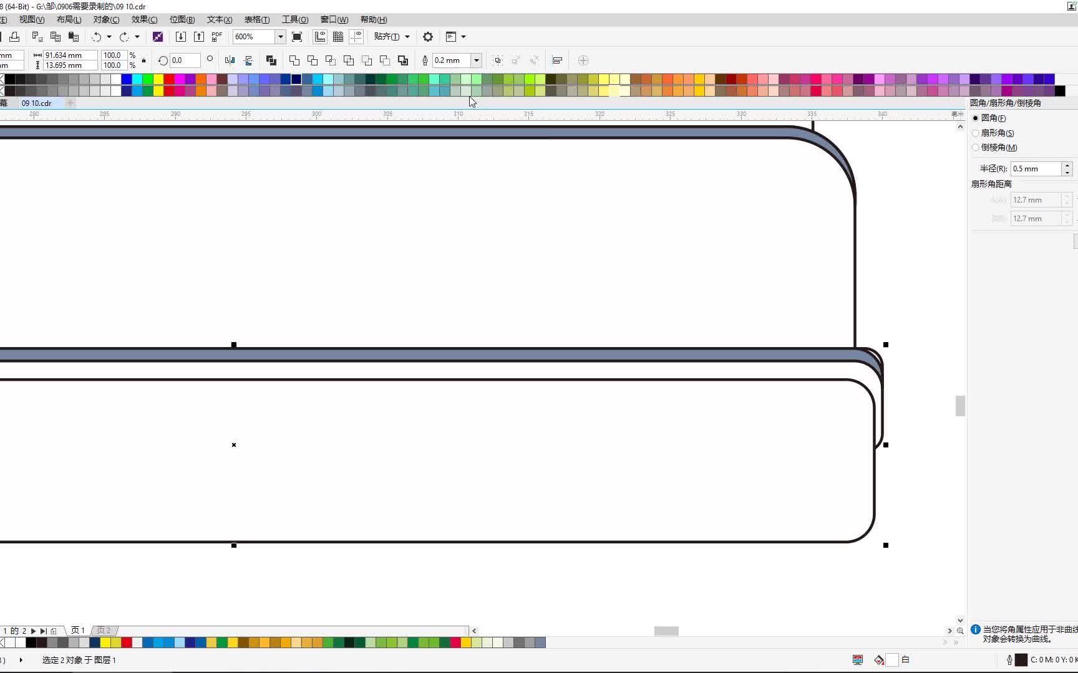Pick the red swatch in document palette
Image resolution: width=1078 pixels, height=673 pixels.
pos(127,642)
